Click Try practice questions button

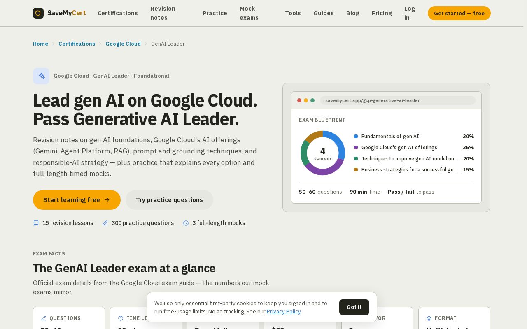point(169,200)
